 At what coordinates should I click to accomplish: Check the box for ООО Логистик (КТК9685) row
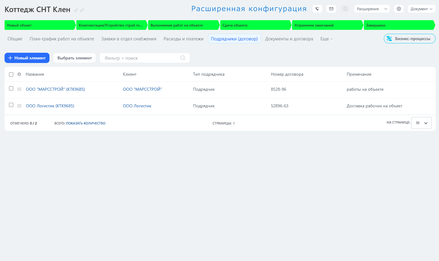pos(11,105)
